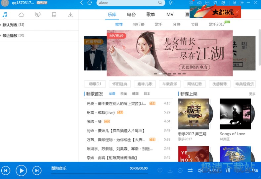Image resolution: width=261 pixels, height=179 pixels.
Task: Open the download manager icon in sidebar
Action: pyautogui.click(x=70, y=15)
